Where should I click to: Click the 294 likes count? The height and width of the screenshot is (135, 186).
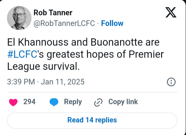click(x=29, y=102)
